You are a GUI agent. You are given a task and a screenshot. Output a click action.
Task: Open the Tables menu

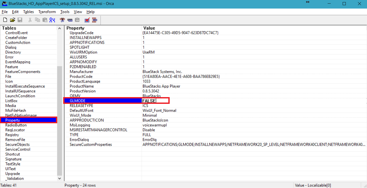(28, 12)
